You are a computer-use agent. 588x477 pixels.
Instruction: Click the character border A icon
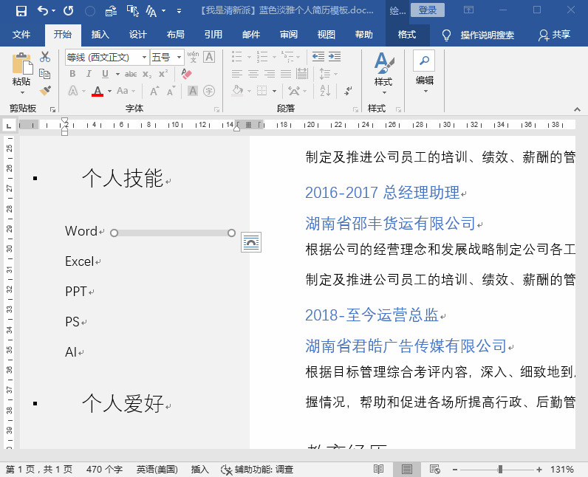click(x=209, y=57)
